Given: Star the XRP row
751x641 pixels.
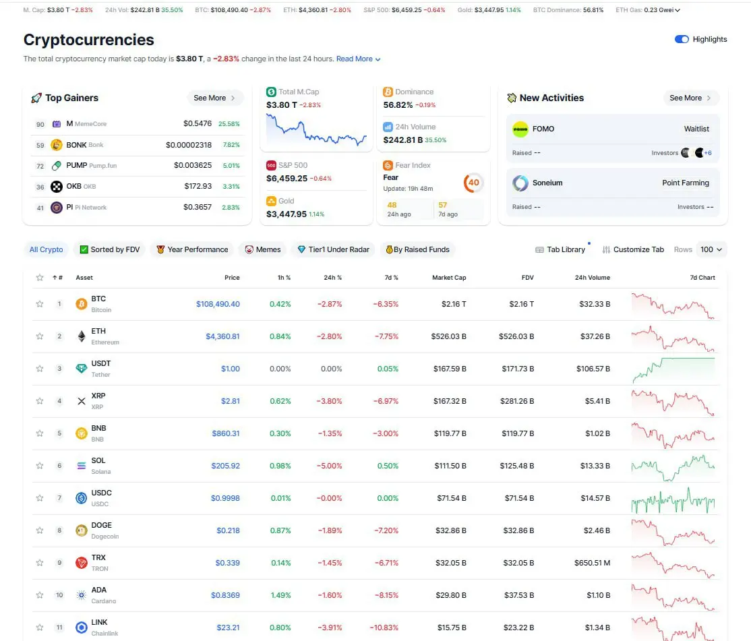Looking at the screenshot, I should click(x=40, y=400).
